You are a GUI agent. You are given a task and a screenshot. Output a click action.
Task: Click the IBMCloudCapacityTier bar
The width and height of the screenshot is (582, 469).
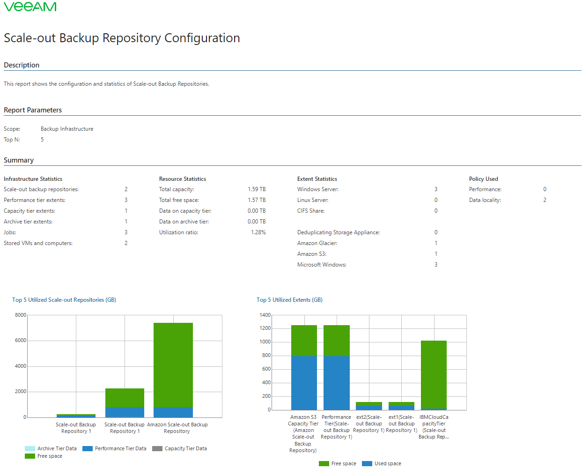coord(434,375)
